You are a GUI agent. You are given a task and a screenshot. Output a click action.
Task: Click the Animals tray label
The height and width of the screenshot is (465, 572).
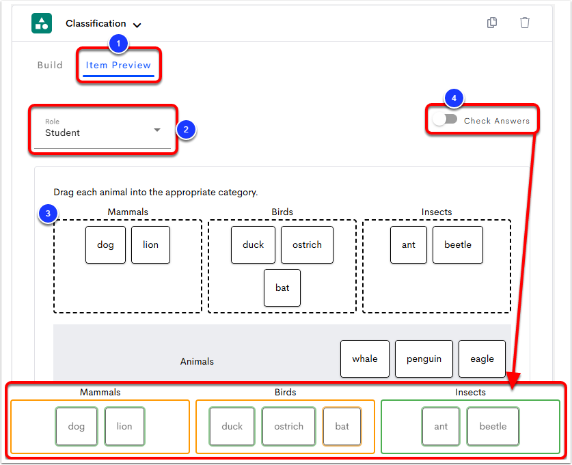tap(197, 361)
